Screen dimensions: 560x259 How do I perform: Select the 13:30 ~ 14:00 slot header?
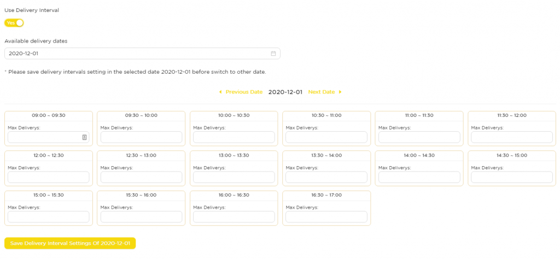(326, 156)
